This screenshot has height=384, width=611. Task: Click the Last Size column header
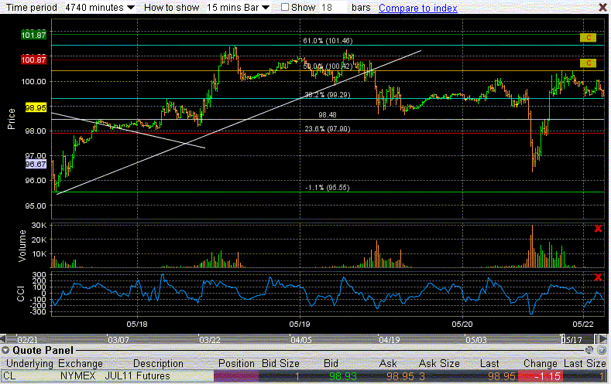click(585, 363)
